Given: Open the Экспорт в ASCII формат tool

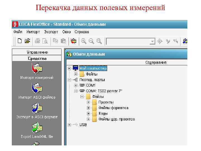Looking at the screenshot, I should tap(37, 110).
